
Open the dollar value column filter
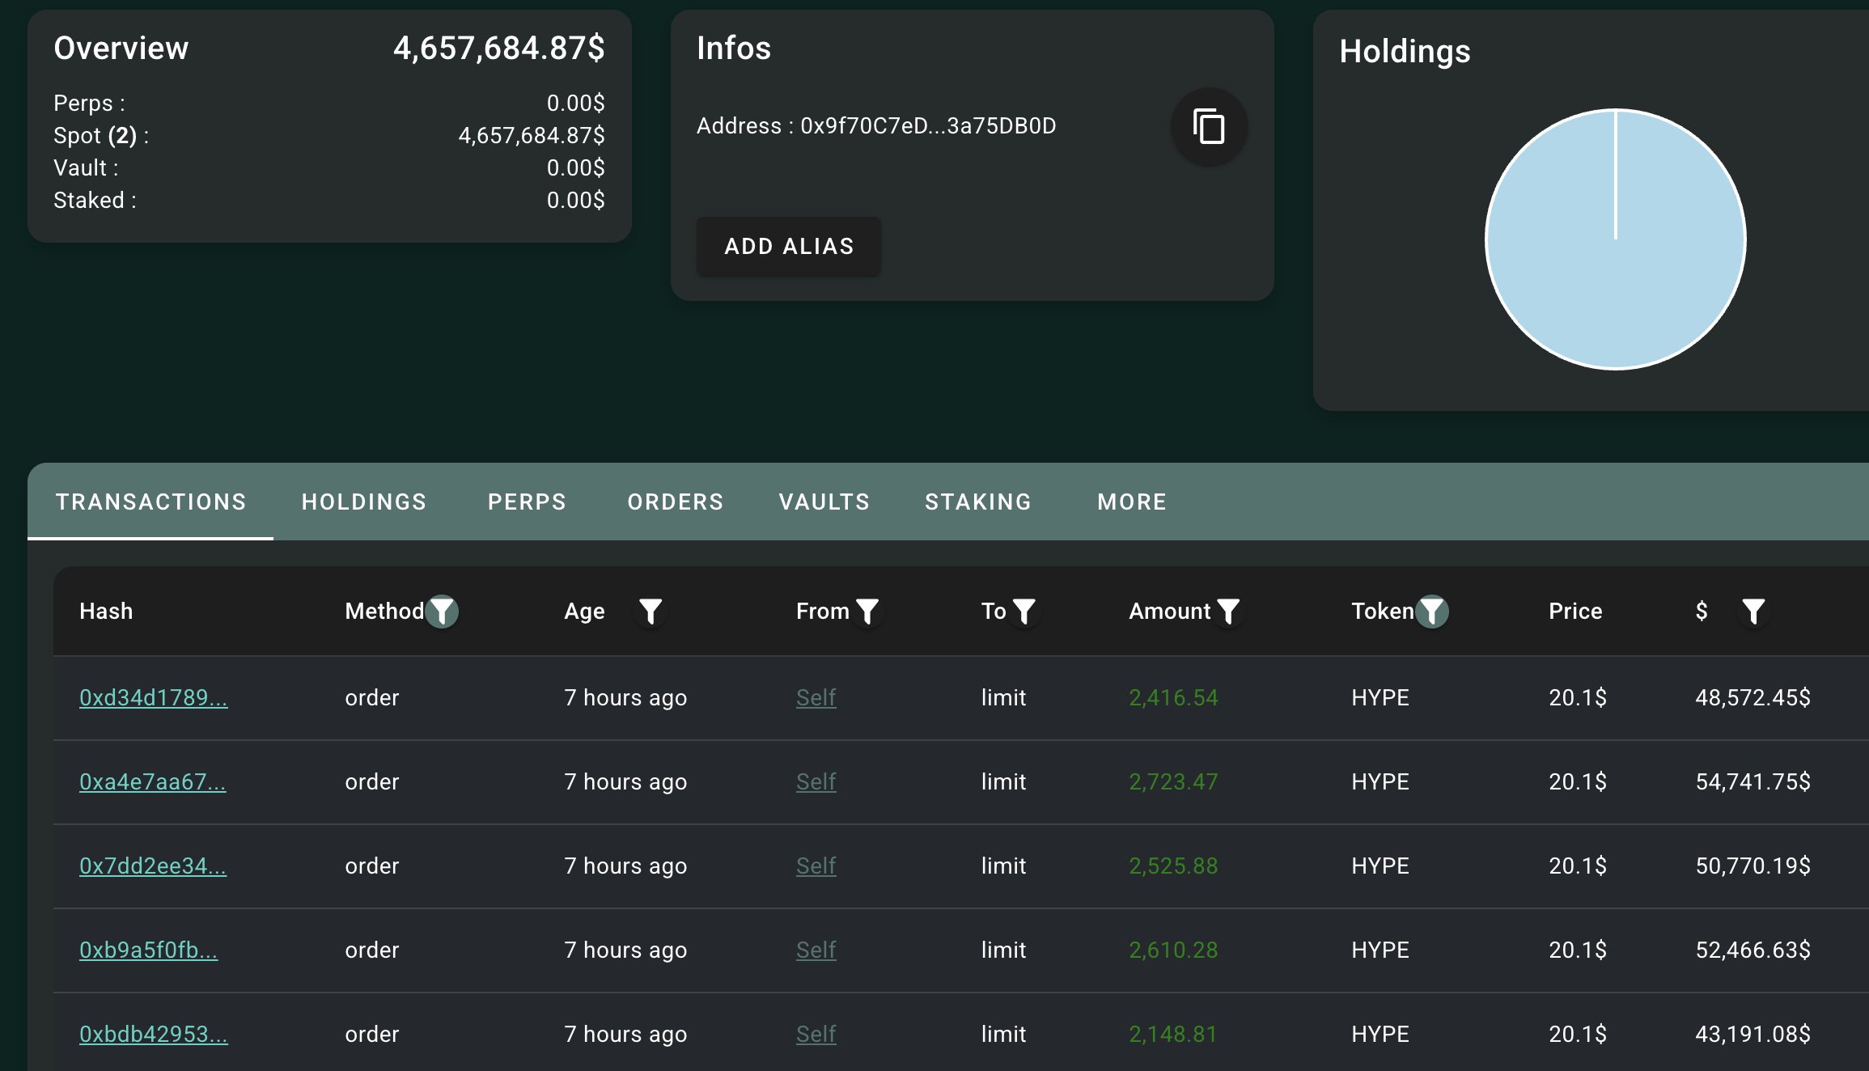1753,612
